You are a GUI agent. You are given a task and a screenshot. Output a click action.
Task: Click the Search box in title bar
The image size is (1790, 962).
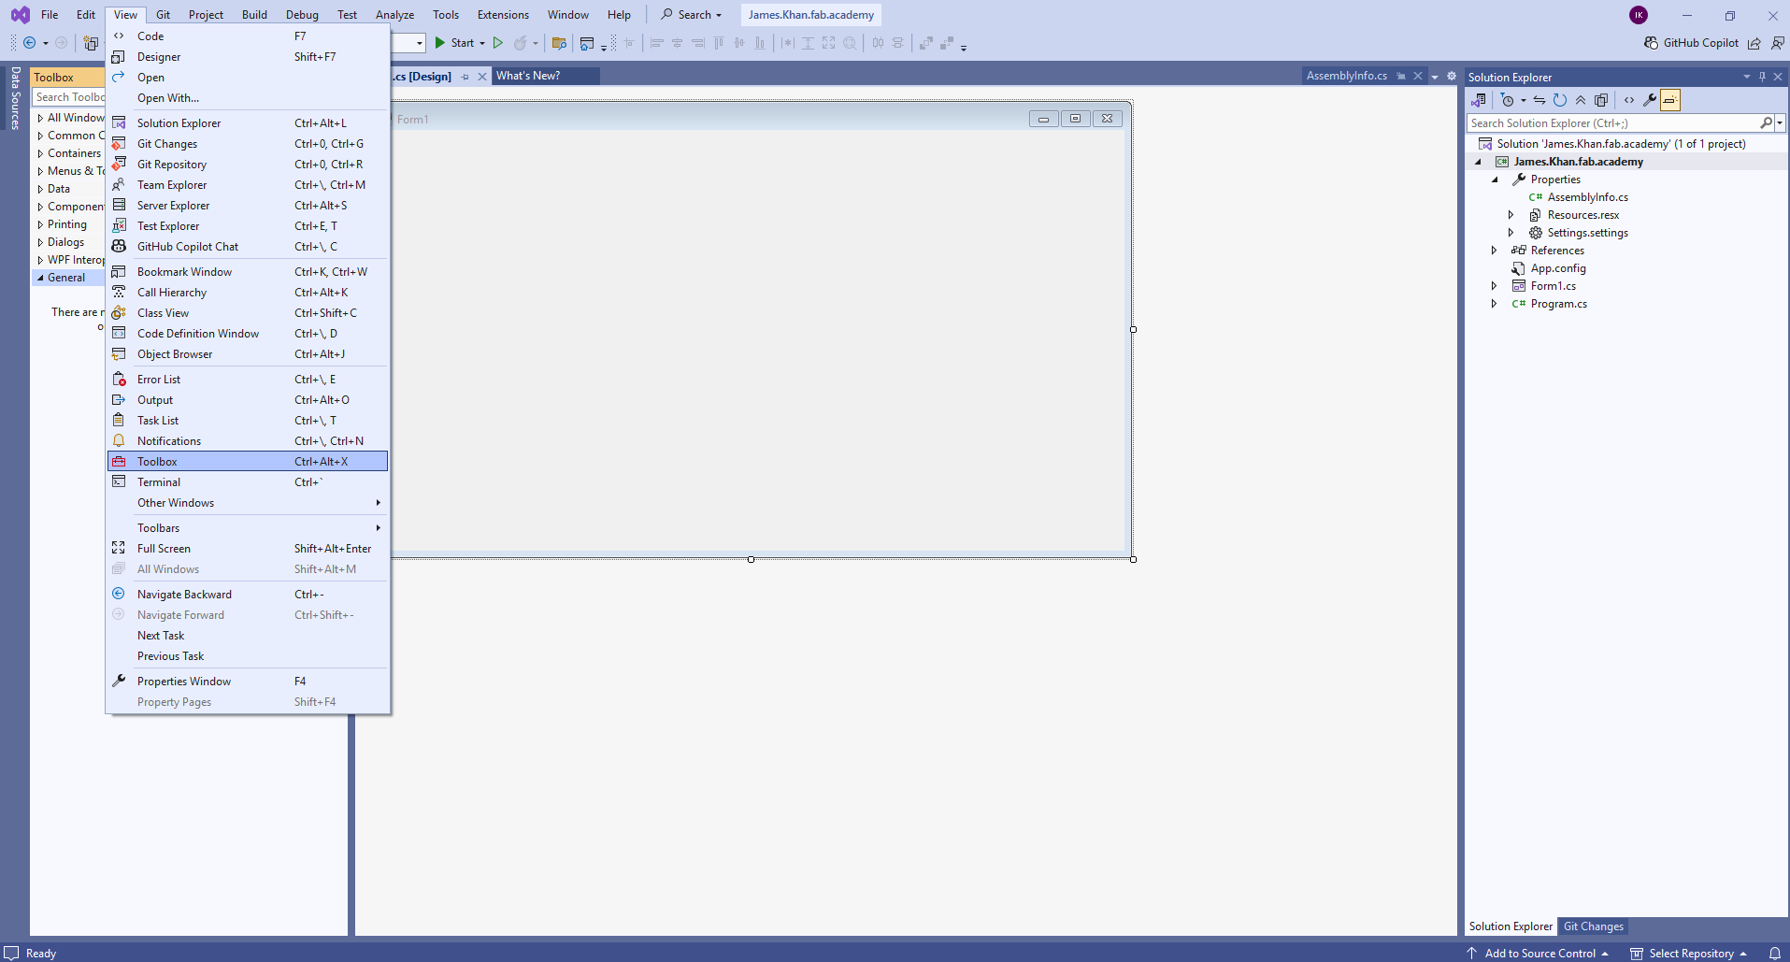(x=693, y=15)
